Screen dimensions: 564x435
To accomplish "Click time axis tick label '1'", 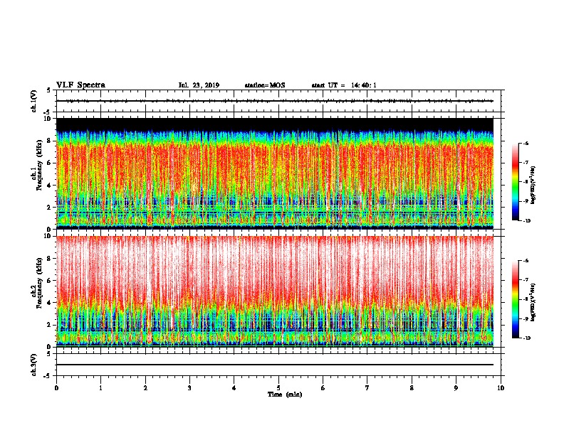I will coord(100,388).
